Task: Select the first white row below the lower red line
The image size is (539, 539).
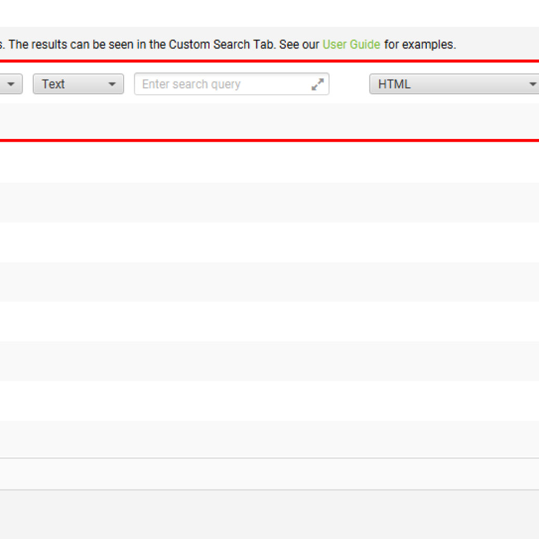Action: 269,162
